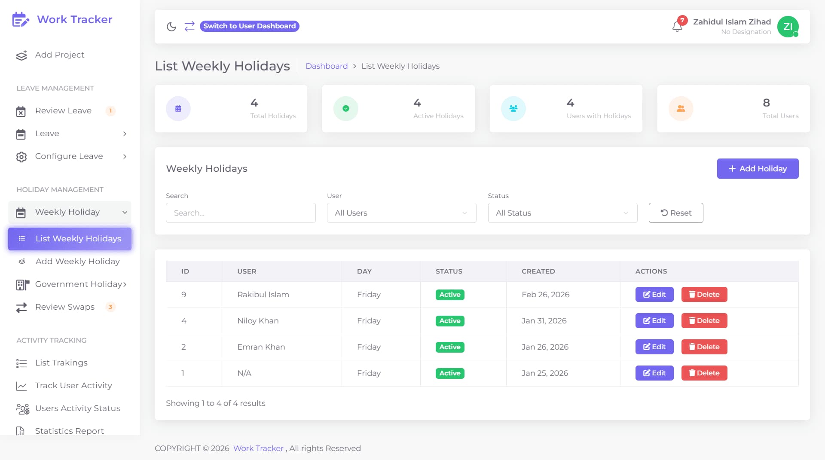The image size is (825, 460).
Task: Open the ZI user avatar menu
Action: click(788, 27)
